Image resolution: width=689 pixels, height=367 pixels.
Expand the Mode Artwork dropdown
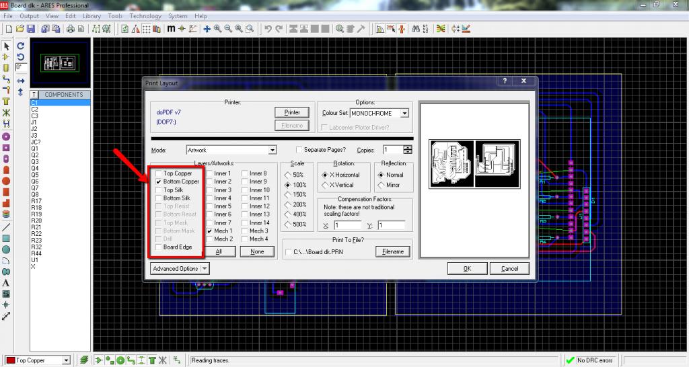[x=273, y=150]
